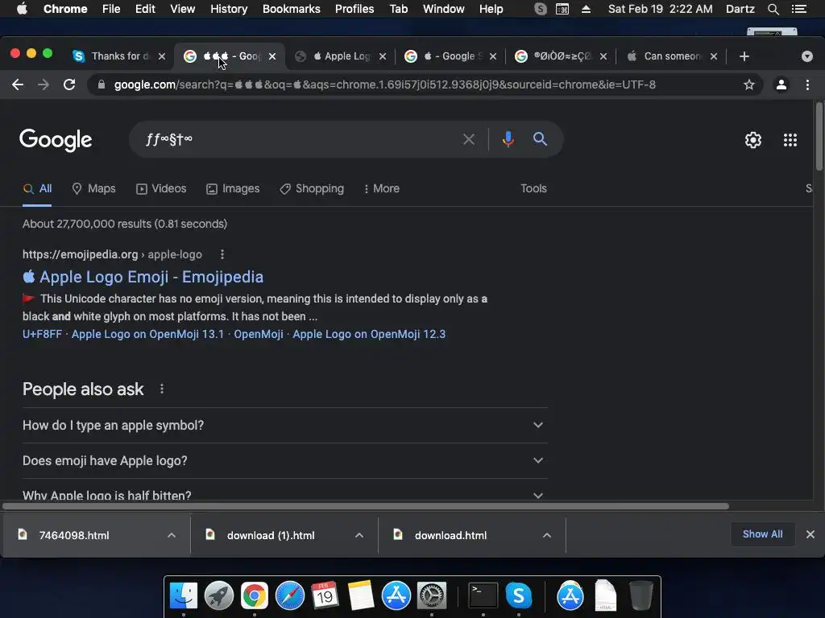Viewport: 825px width, 618px height.
Task: Open Google quick settings gear
Action: [753, 140]
